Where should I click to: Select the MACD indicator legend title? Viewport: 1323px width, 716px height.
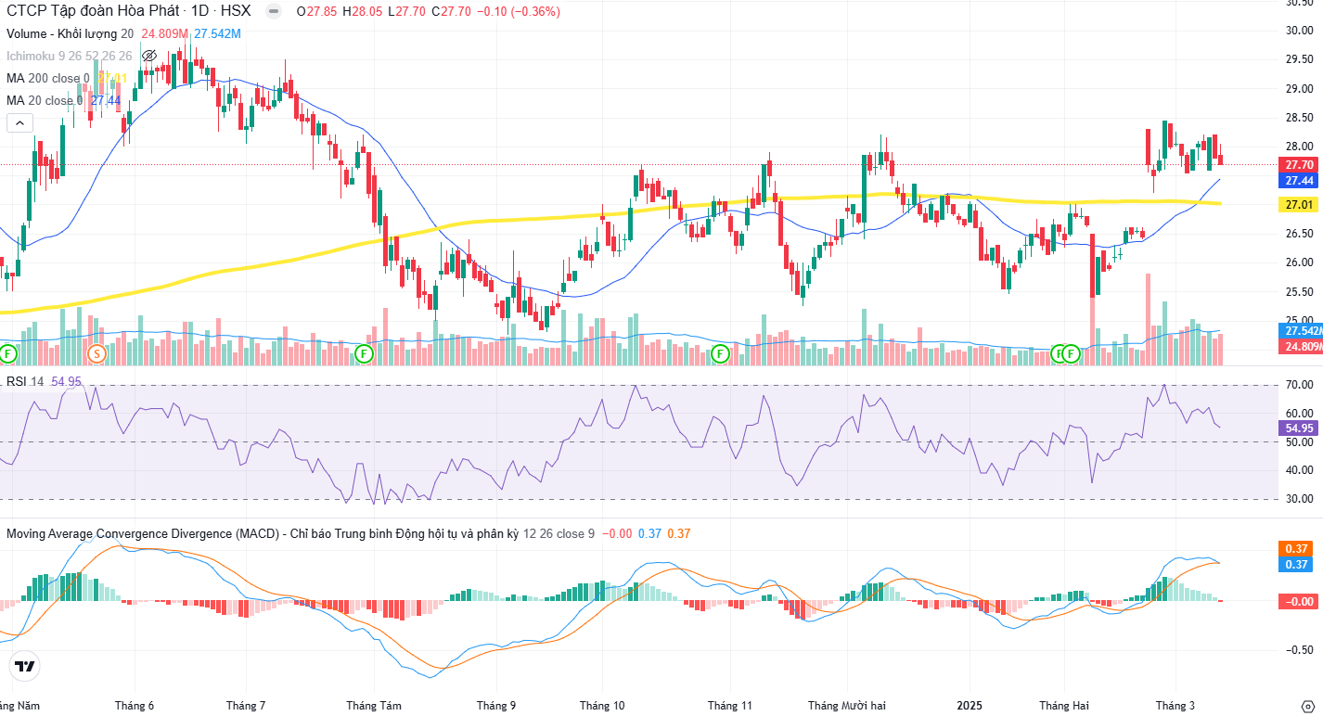pos(262,533)
